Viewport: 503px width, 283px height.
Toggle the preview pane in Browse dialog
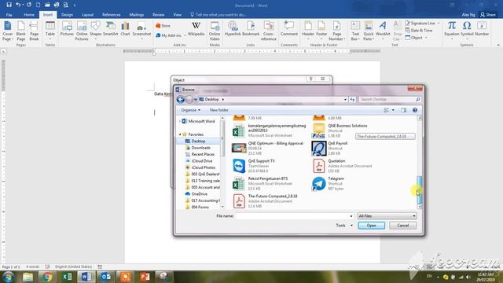point(403,110)
